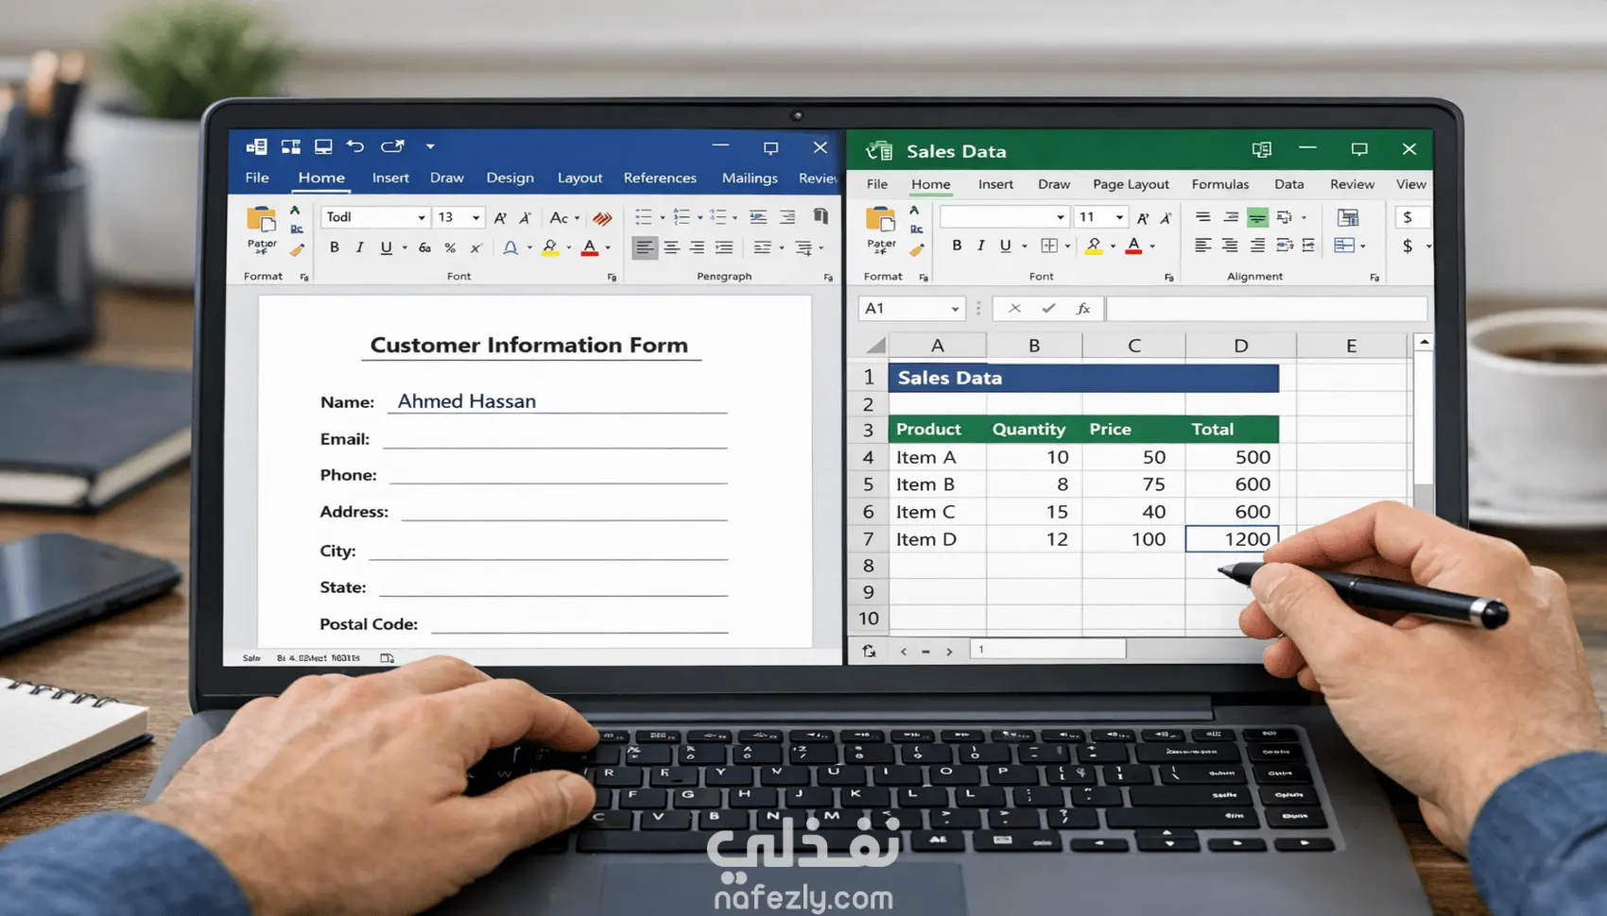Toggle the green highlighted alignment button in Excel
This screenshot has height=916, width=1607.
(1257, 217)
